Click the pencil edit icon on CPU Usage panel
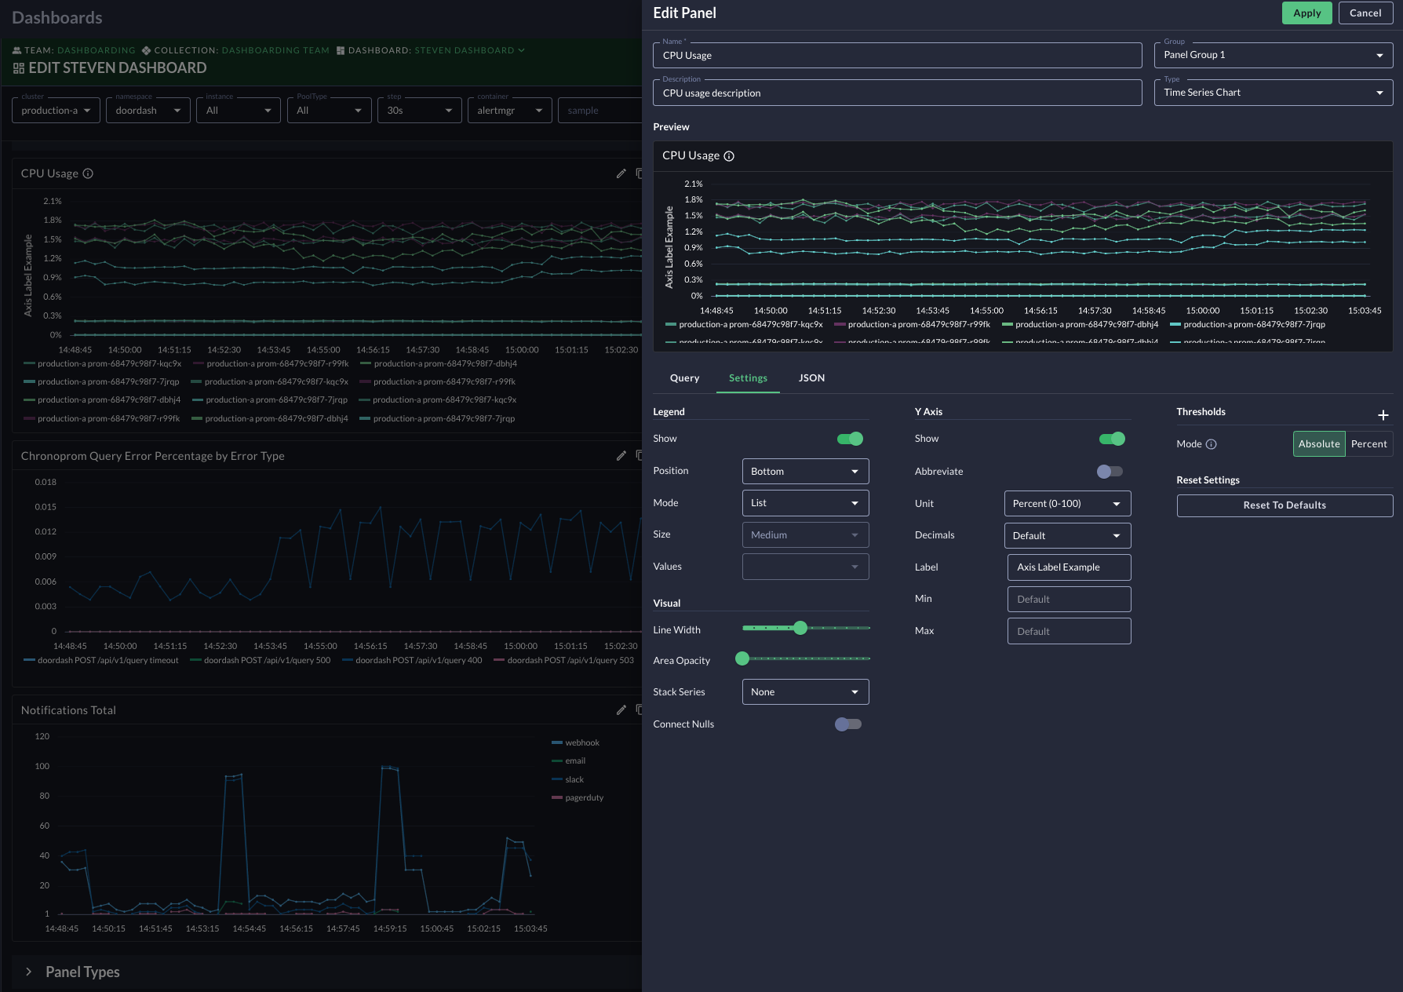1403x992 pixels. click(x=621, y=173)
